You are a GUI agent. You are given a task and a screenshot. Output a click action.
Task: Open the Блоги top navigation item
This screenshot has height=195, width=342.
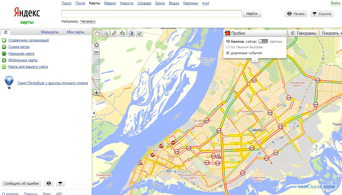click(160, 3)
